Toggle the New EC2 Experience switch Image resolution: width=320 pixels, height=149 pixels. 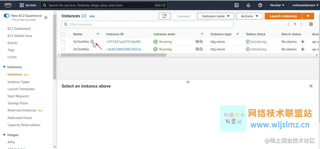[x=7, y=16]
